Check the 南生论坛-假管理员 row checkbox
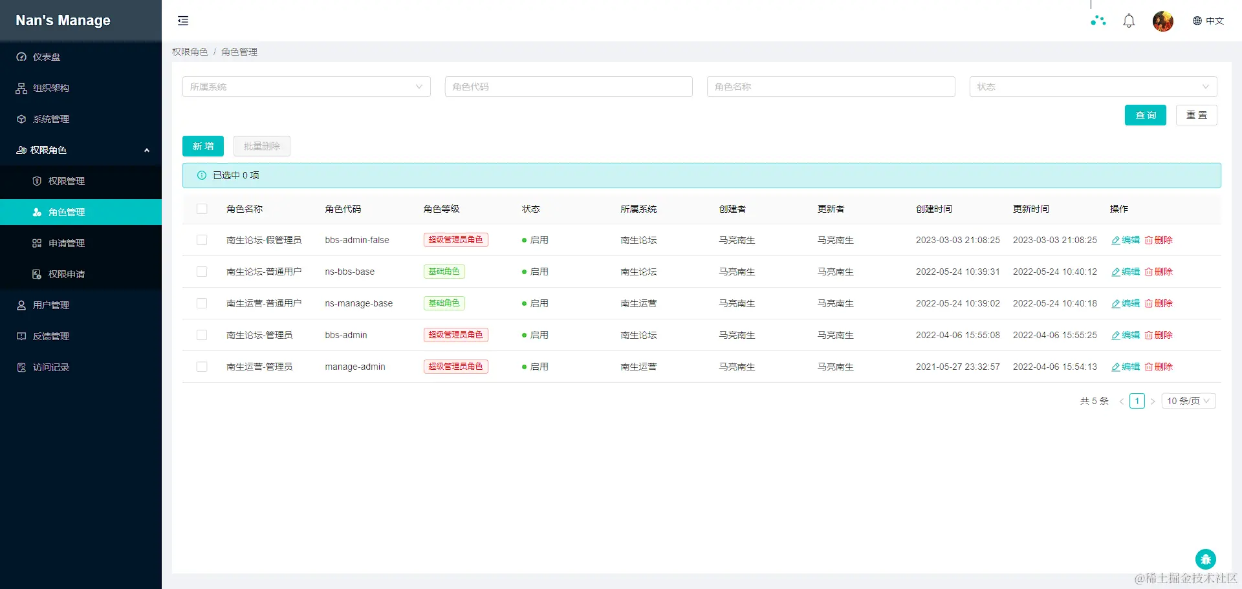The height and width of the screenshot is (589, 1242). [x=202, y=240]
